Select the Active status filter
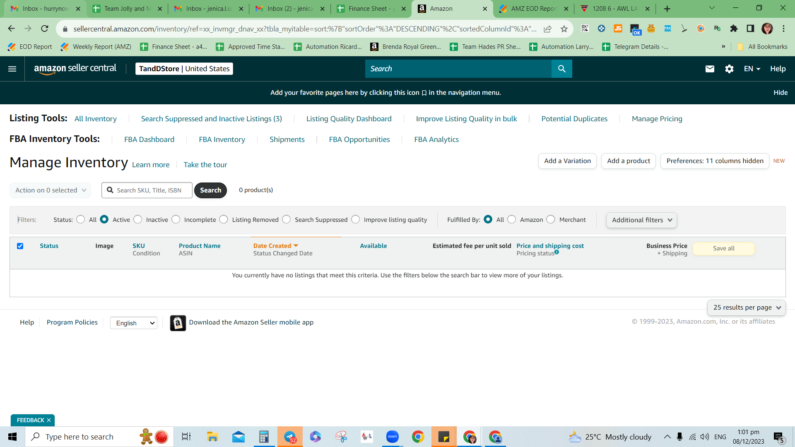 click(x=104, y=219)
